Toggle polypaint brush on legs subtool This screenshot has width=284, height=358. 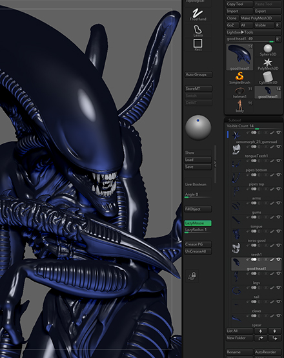pyautogui.click(x=272, y=273)
